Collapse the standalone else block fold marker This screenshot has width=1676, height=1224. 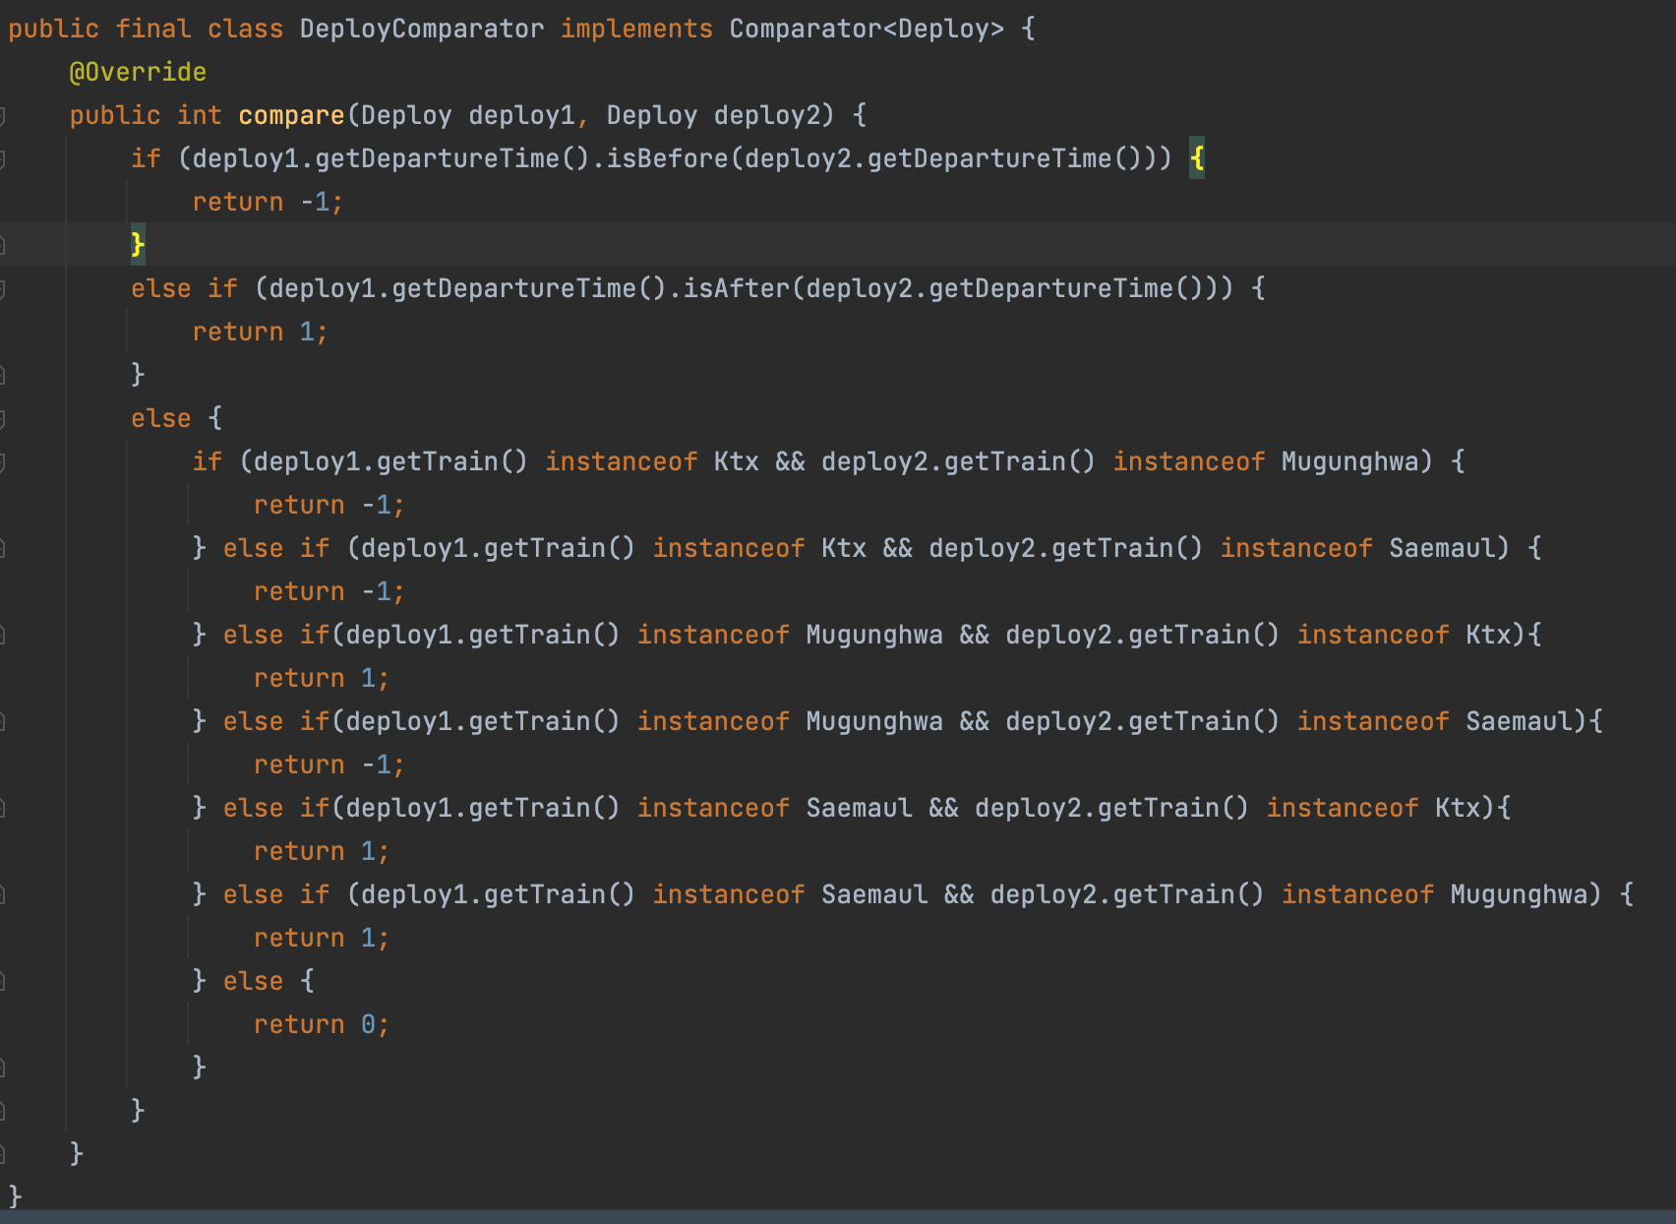tap(3, 418)
